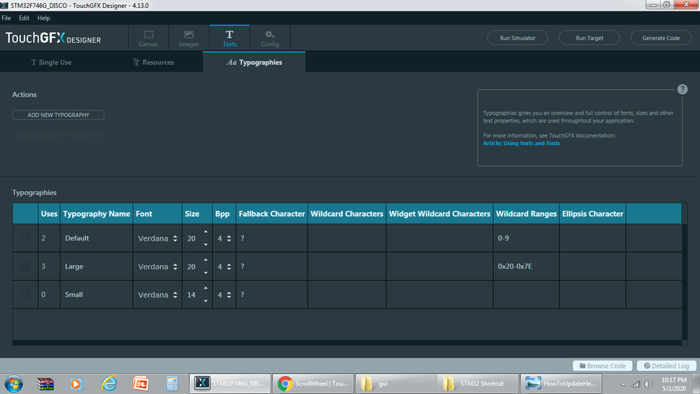Click the Typography Name column header
The image size is (700, 394).
97,214
